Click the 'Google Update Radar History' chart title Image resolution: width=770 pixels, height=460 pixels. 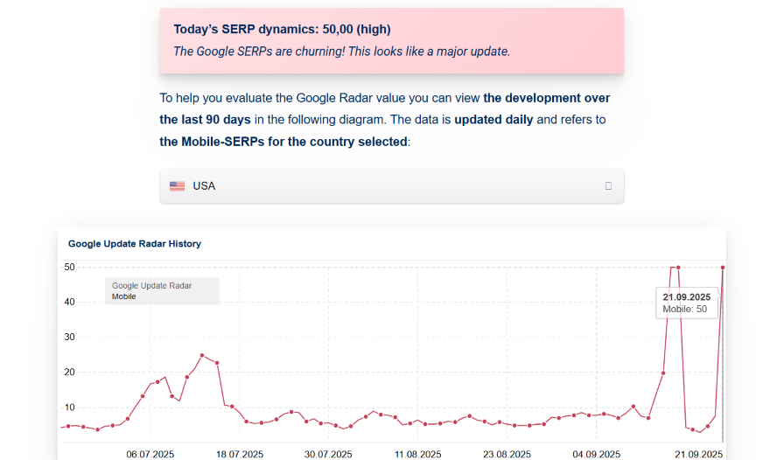click(x=135, y=243)
